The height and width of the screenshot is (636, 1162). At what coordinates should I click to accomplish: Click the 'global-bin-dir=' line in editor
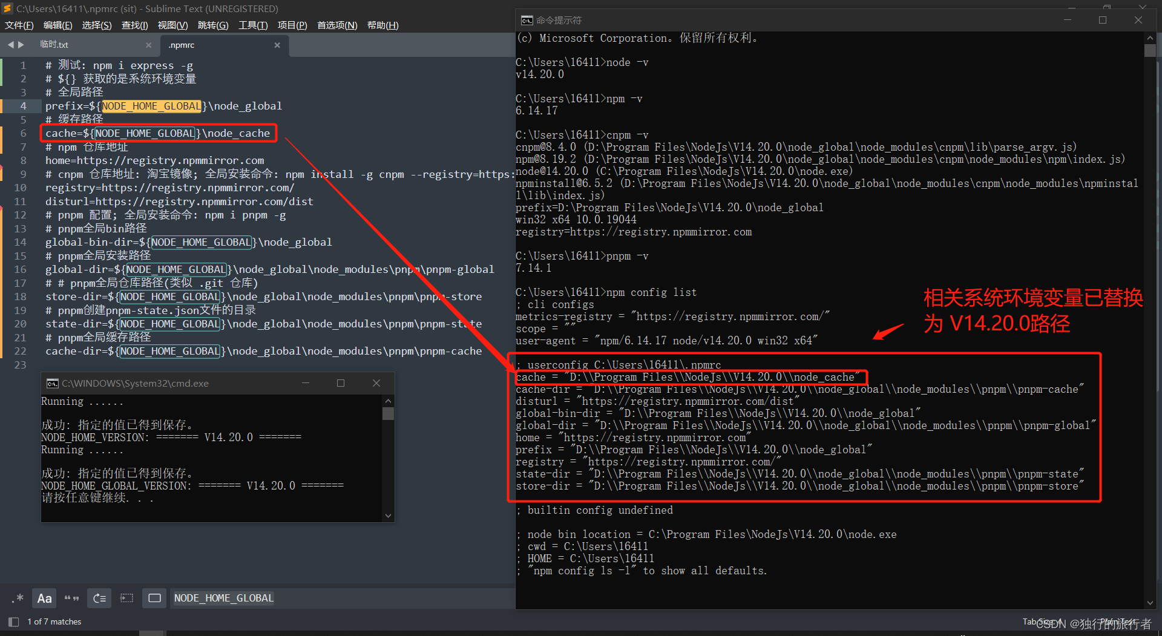(x=188, y=242)
